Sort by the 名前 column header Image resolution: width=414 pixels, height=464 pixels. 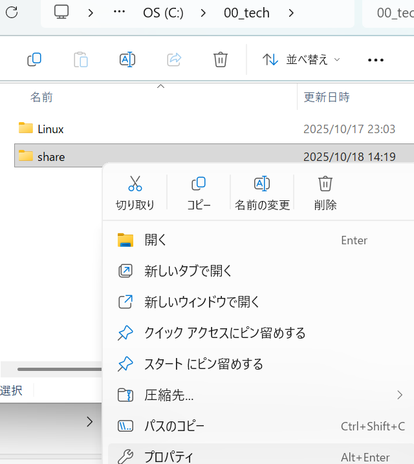click(x=41, y=97)
